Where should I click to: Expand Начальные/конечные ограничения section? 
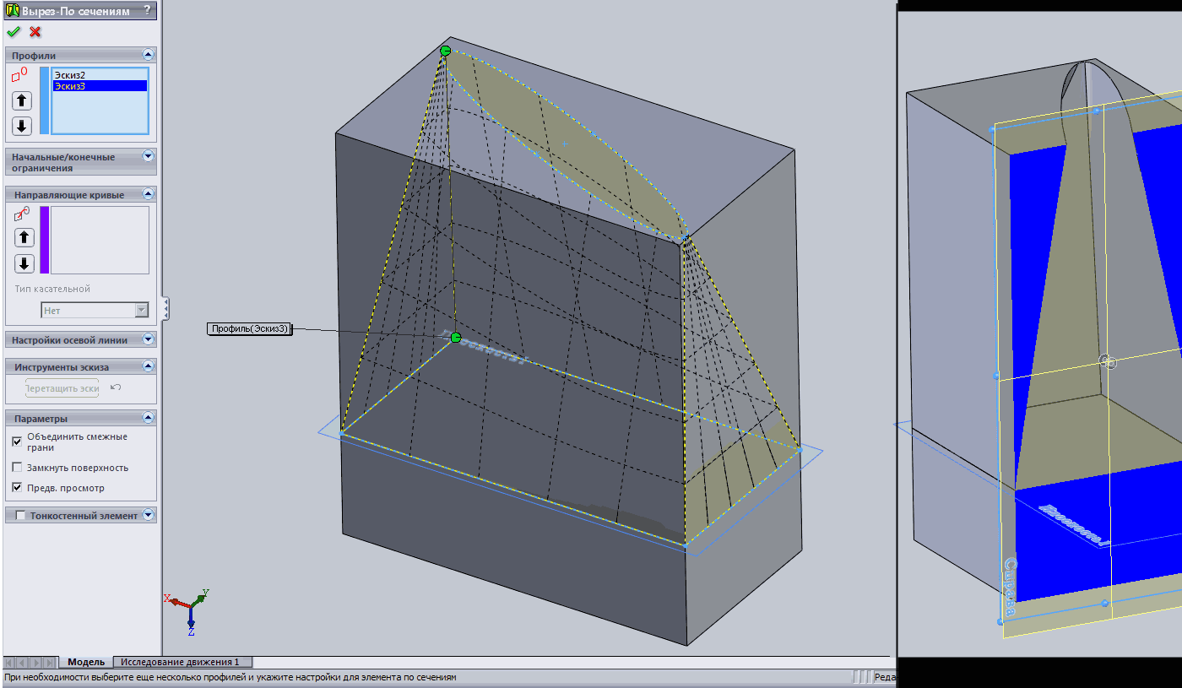[x=149, y=156]
